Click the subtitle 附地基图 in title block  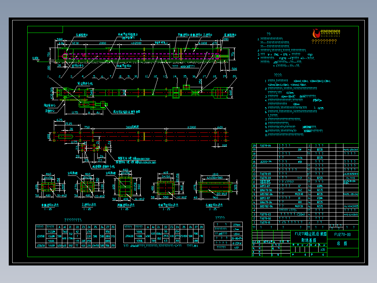tap(309, 240)
